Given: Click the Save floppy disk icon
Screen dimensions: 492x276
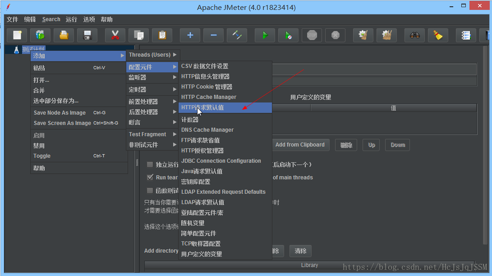Looking at the screenshot, I should click(x=87, y=35).
